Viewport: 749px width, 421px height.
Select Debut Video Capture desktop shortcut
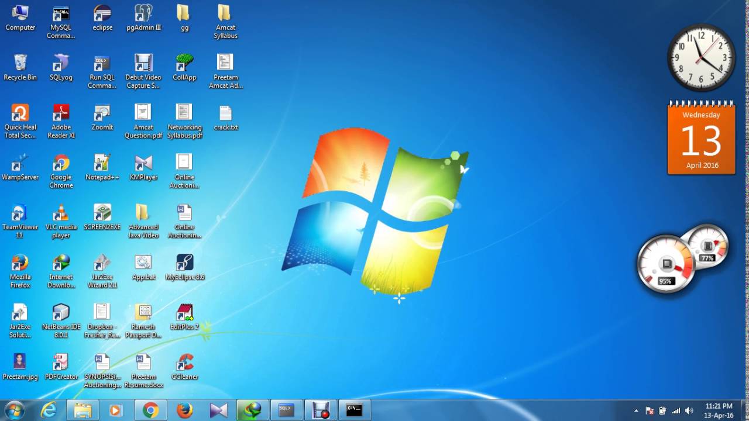(x=143, y=72)
